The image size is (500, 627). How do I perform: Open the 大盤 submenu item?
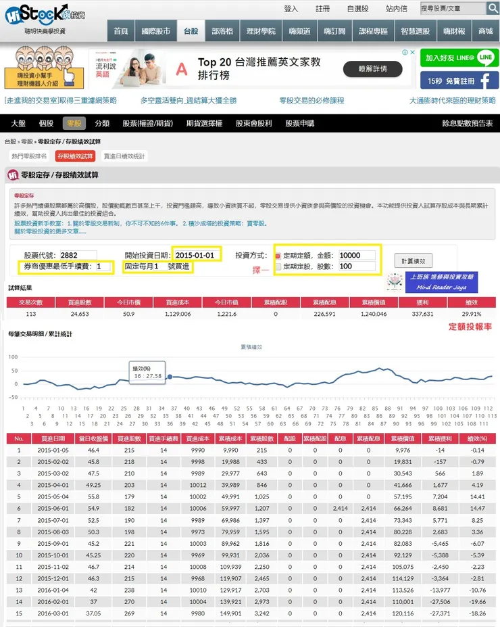pyautogui.click(x=18, y=123)
